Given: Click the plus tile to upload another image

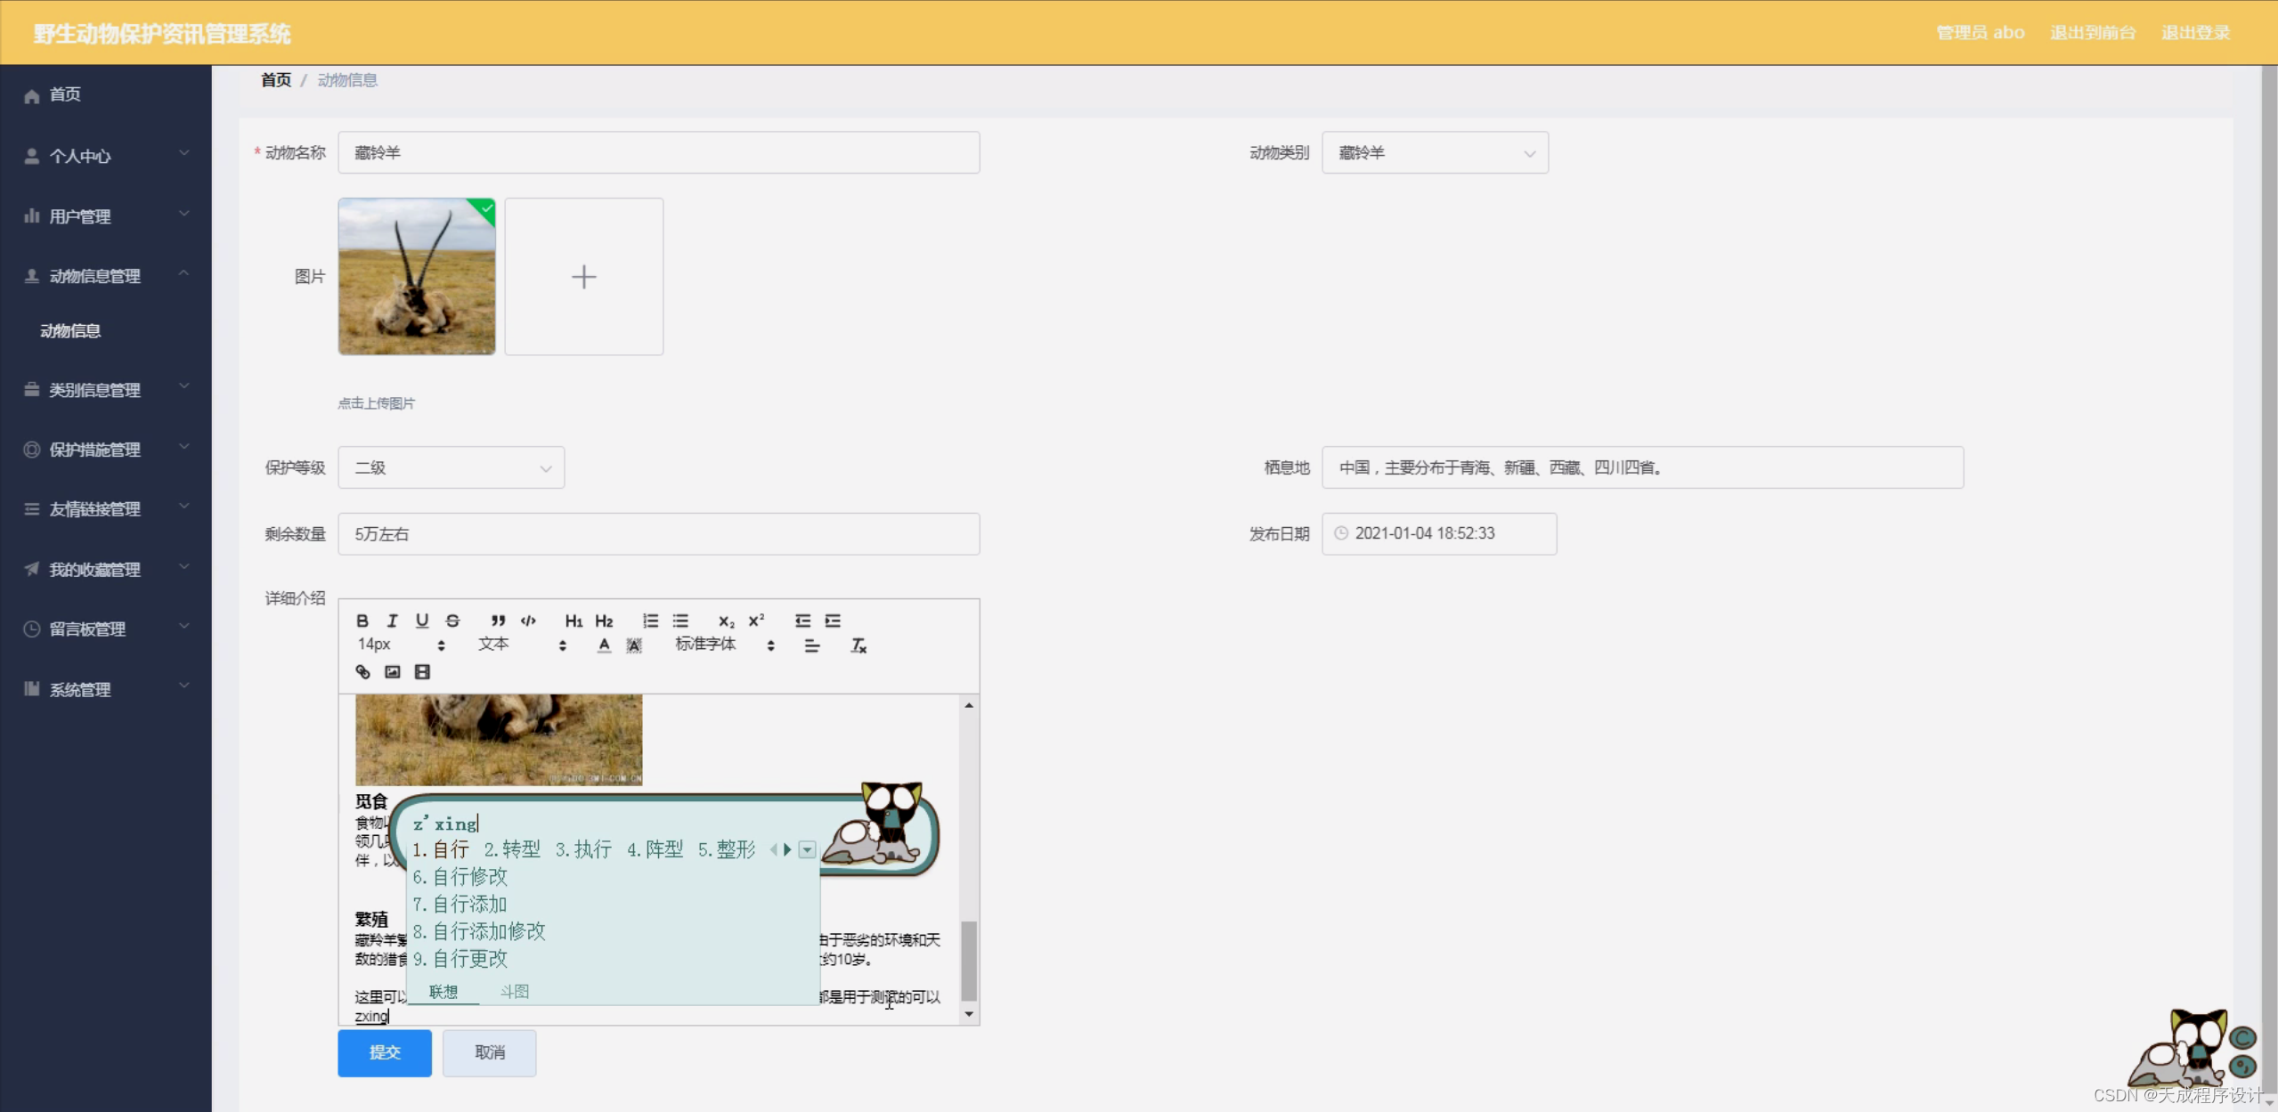Looking at the screenshot, I should pyautogui.click(x=583, y=276).
